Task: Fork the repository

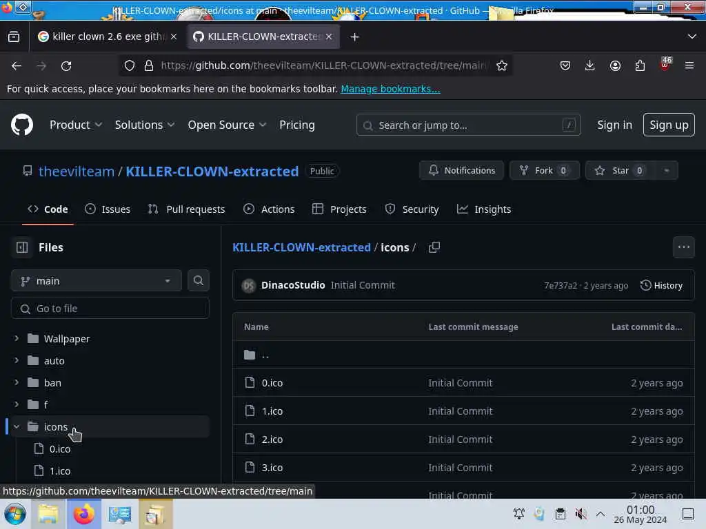Action: pyautogui.click(x=545, y=171)
